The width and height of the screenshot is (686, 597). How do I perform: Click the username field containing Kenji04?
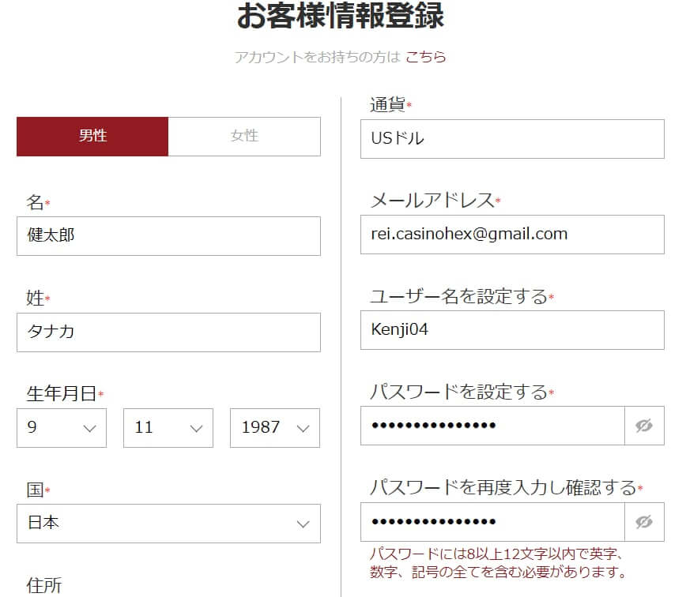(x=512, y=330)
